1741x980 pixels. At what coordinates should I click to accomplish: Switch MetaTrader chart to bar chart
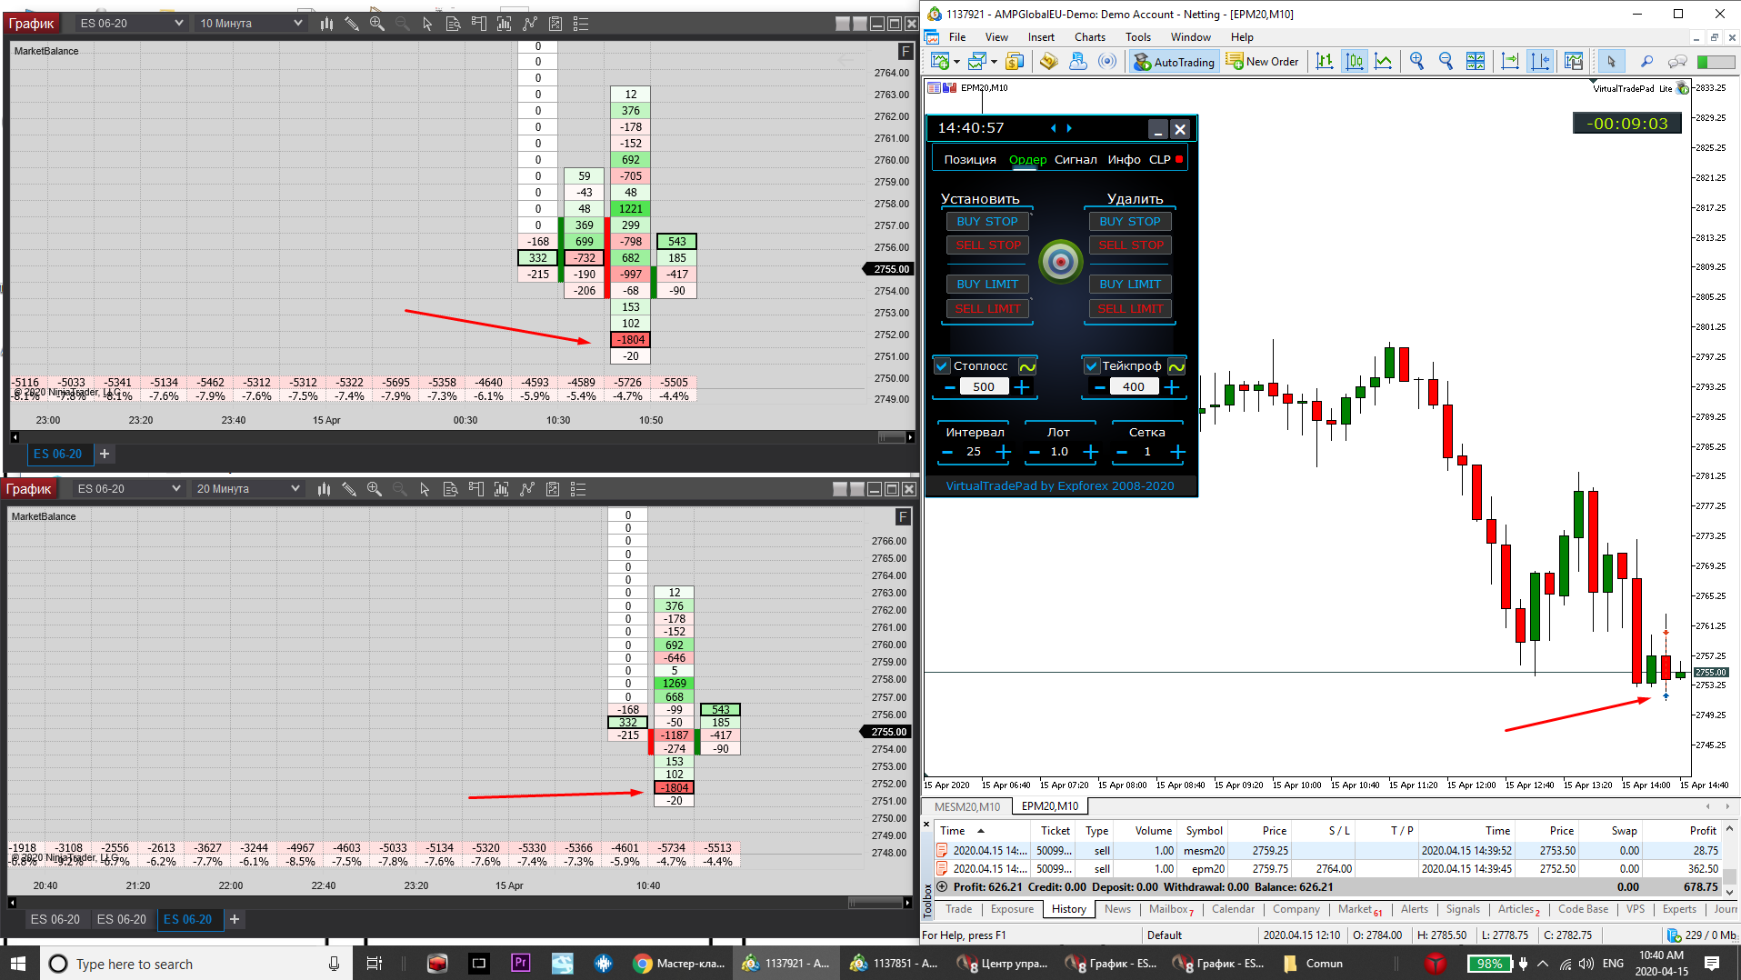[1325, 61]
